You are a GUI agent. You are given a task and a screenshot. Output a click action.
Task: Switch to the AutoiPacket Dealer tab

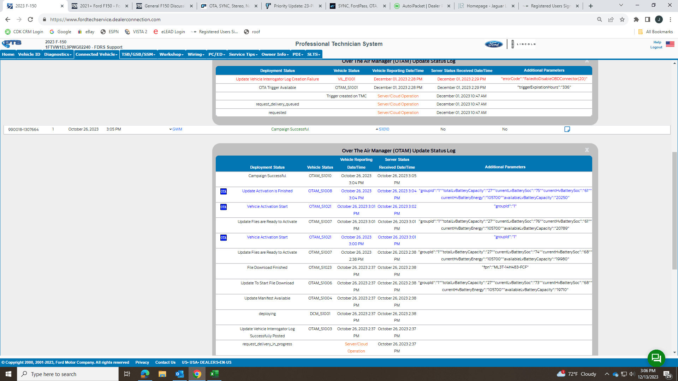pos(423,6)
